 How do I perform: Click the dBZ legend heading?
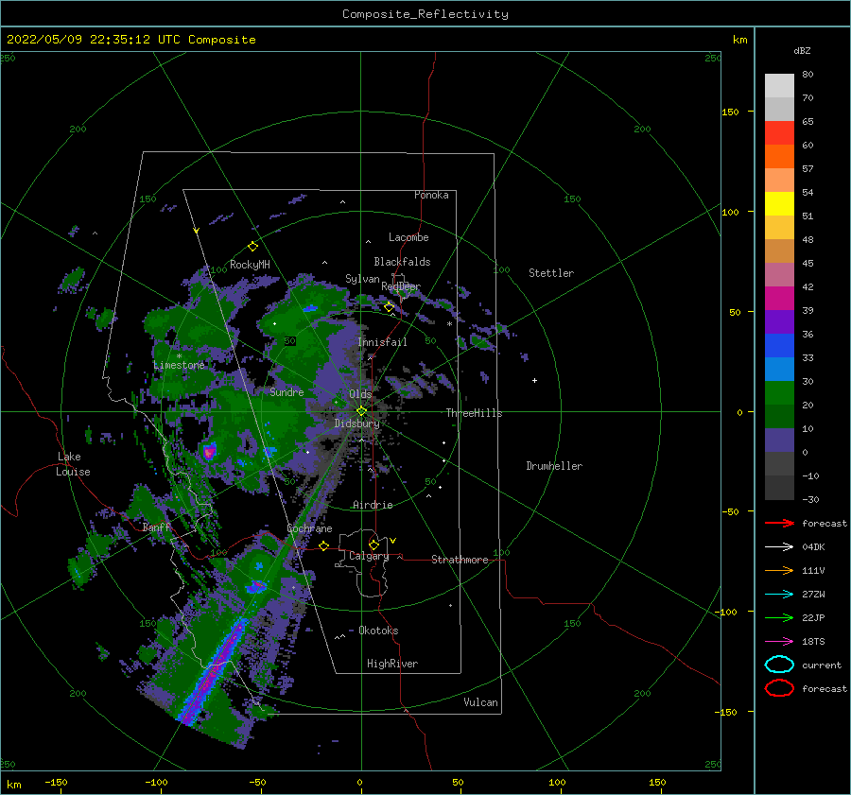point(802,50)
